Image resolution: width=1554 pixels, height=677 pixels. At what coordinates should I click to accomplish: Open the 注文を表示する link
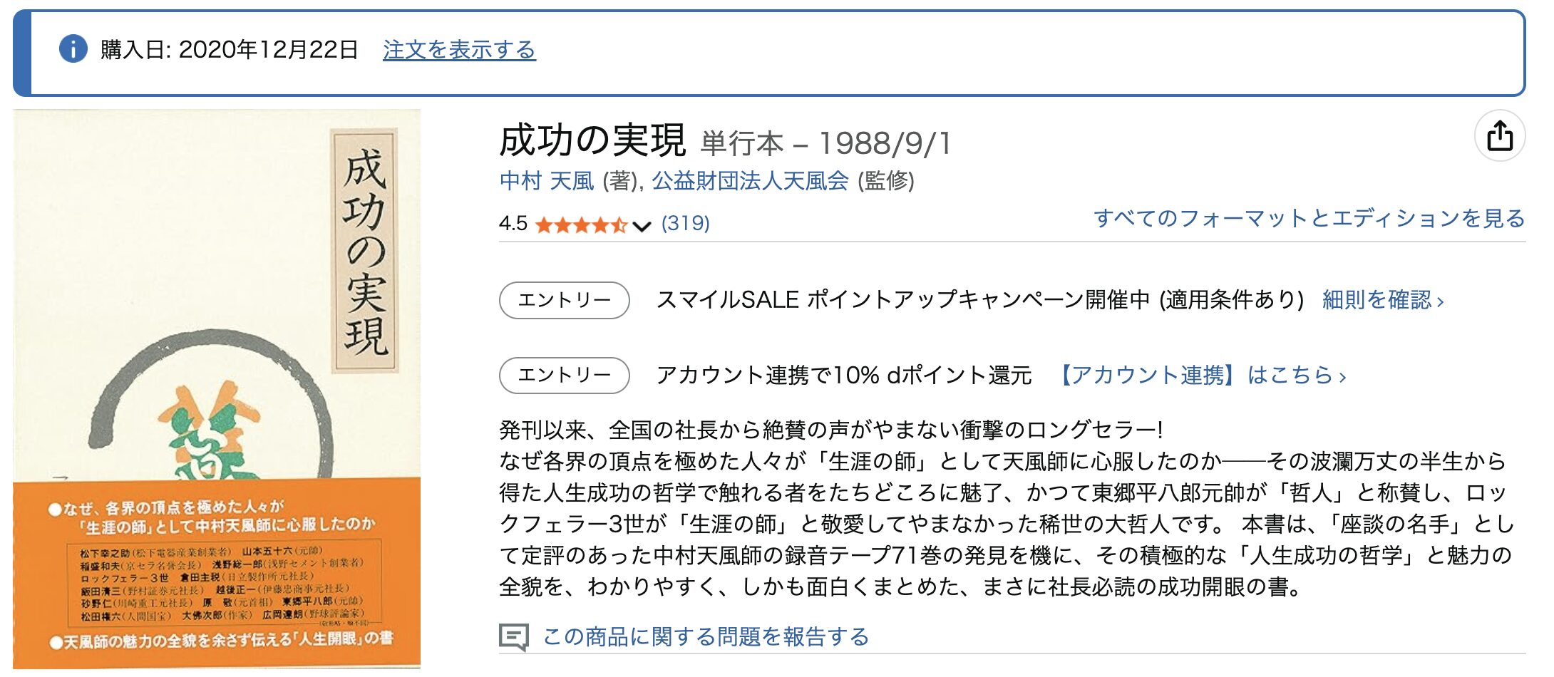(459, 50)
